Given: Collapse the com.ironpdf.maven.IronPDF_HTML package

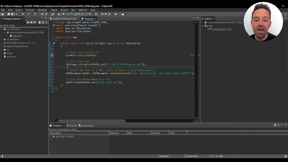Looking at the screenshot, I should click(5, 32).
